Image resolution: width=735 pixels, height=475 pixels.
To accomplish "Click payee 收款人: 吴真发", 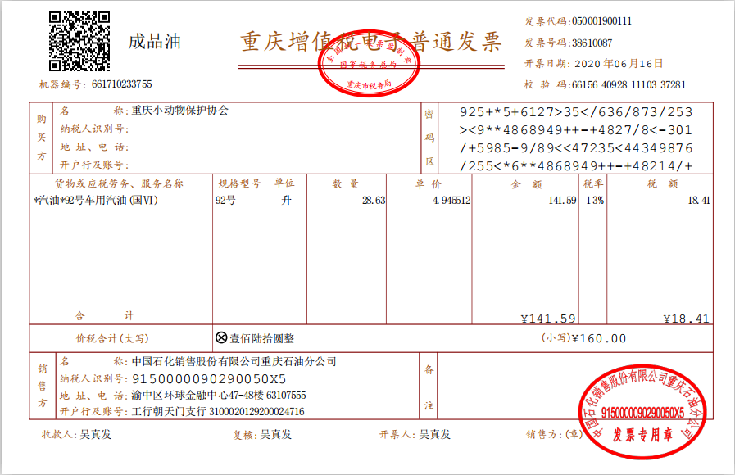I will click(76, 435).
